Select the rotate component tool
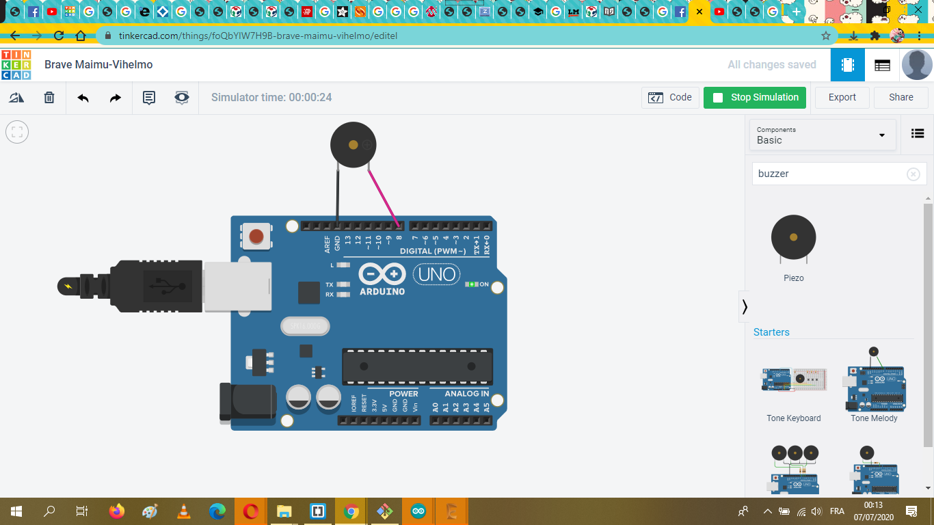The height and width of the screenshot is (525, 934). click(x=16, y=98)
